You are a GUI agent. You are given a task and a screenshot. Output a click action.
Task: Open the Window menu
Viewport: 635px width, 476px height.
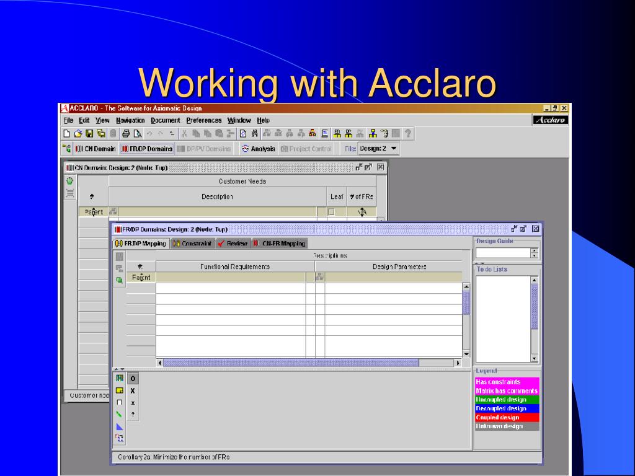[x=239, y=120]
